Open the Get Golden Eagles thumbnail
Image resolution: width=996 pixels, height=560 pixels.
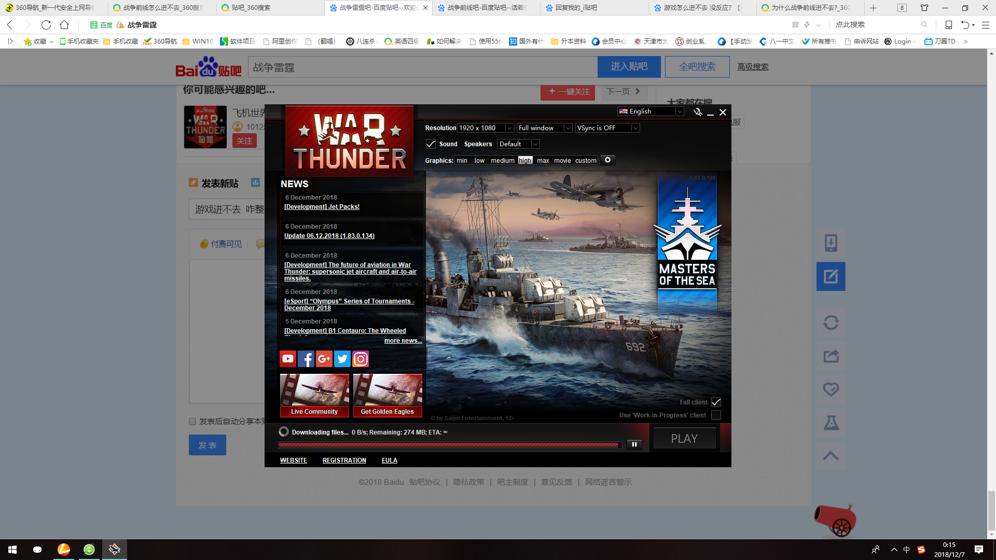(x=388, y=395)
